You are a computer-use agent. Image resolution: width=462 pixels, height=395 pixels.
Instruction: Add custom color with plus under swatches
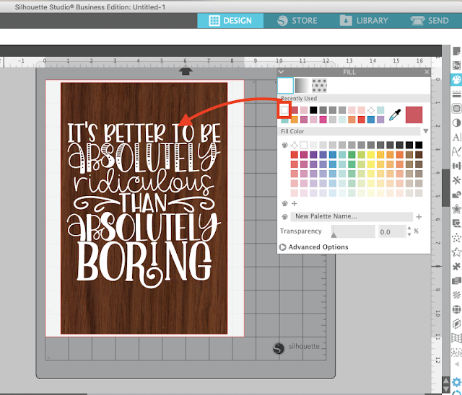click(294, 203)
